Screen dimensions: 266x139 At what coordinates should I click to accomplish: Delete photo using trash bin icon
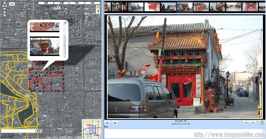click(262, 123)
